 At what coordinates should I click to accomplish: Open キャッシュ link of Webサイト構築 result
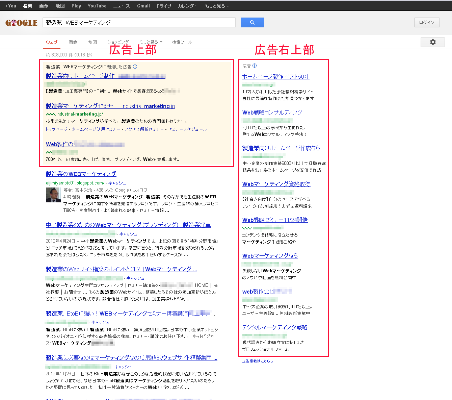click(x=135, y=278)
